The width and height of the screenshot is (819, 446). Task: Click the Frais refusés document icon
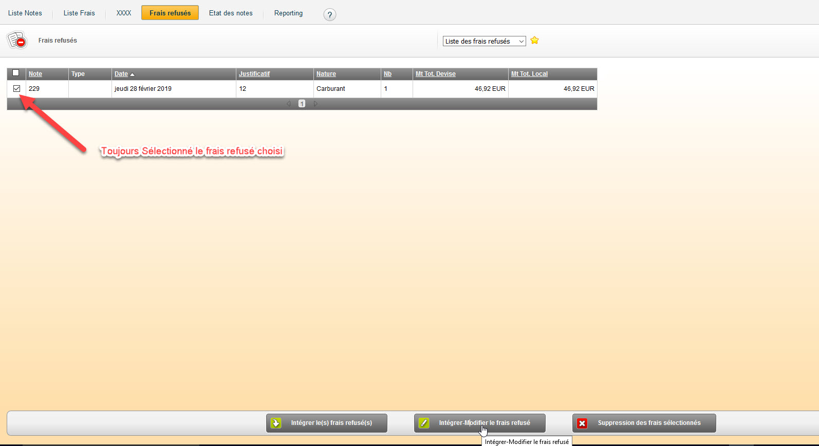[16, 40]
